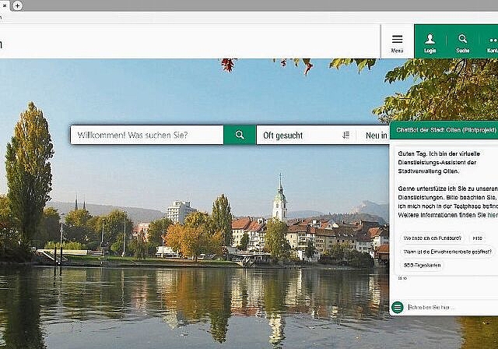
Task: Click the Login user icon
Action: [x=430, y=39]
